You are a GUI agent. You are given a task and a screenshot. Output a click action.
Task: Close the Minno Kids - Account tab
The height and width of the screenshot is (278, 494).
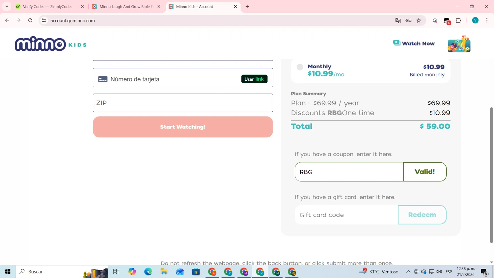[235, 7]
